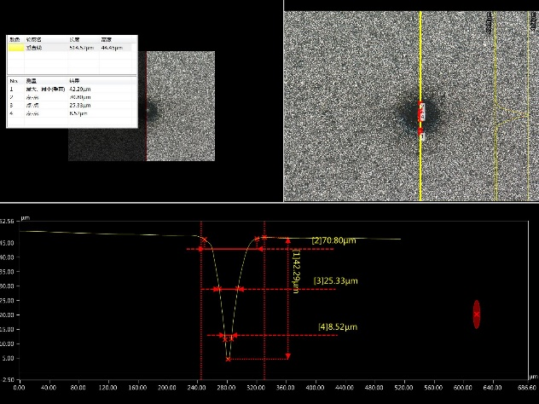Click the [2]70.80µm label on graph
Viewport: 539px width, 404px height.
click(333, 240)
